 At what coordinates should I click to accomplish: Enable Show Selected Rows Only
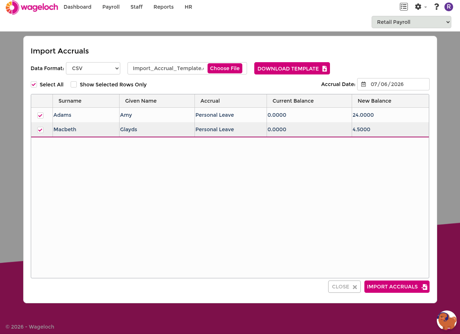74,85
